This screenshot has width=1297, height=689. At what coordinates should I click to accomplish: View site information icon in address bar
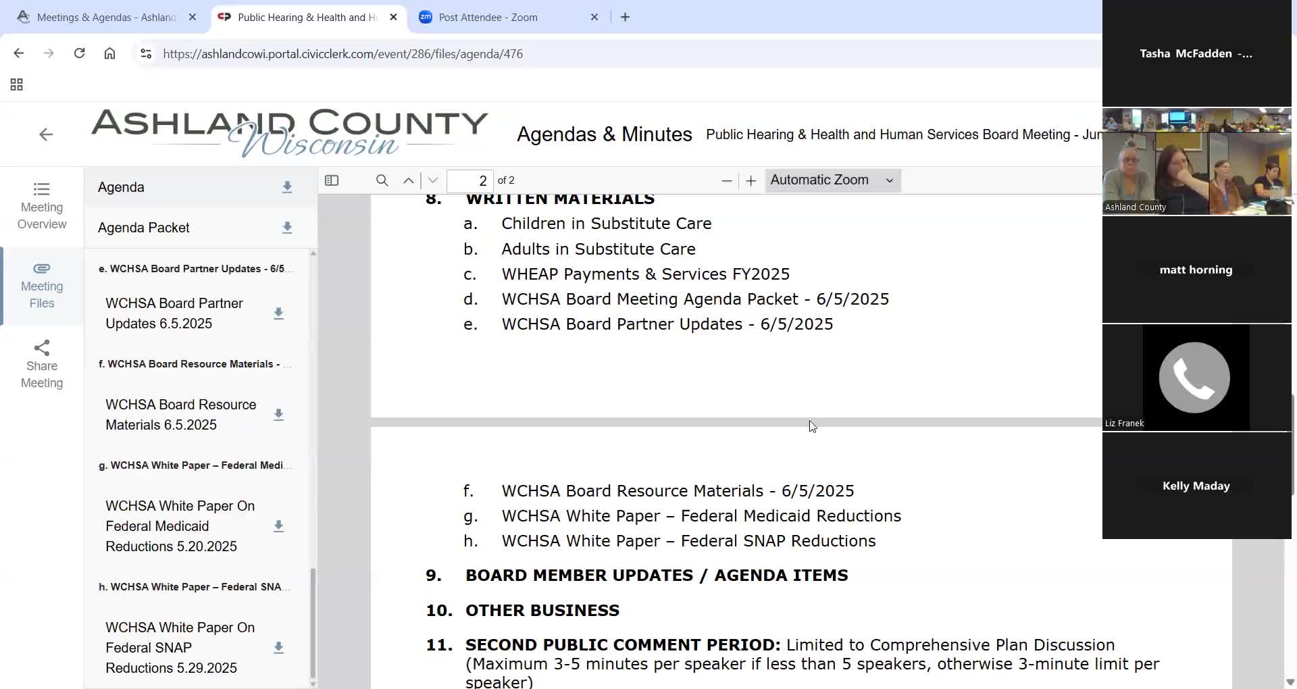pos(145,53)
